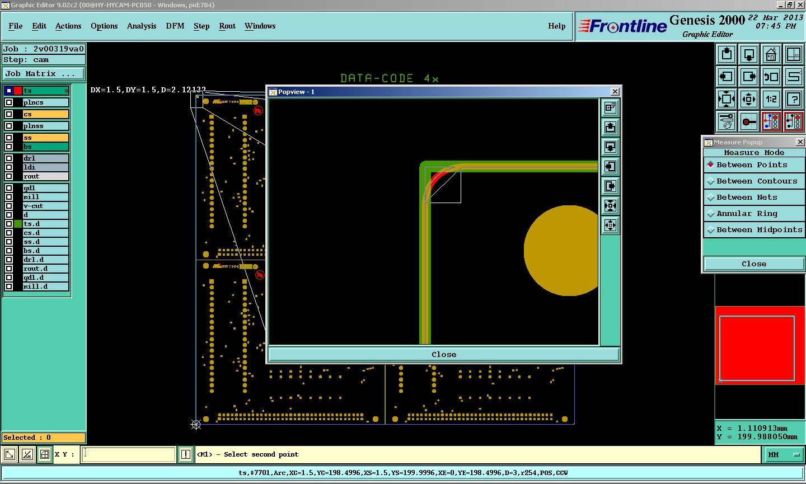The image size is (806, 484).
Task: Click the Home view icon
Action: pos(771,54)
